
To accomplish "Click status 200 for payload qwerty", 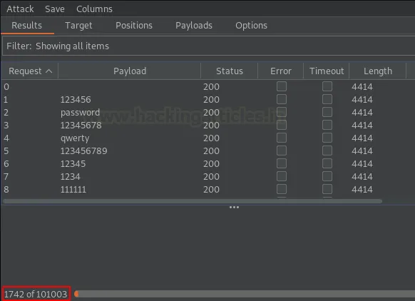I will pos(211,138).
